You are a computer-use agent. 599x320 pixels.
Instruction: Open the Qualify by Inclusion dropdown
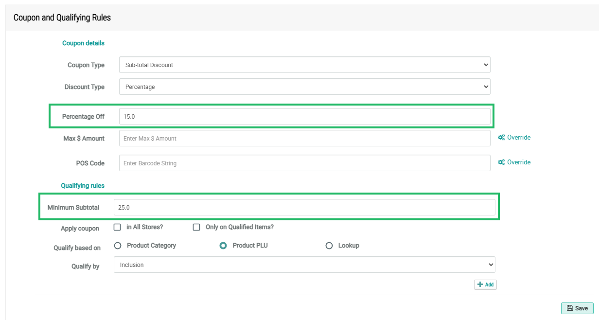(304, 265)
